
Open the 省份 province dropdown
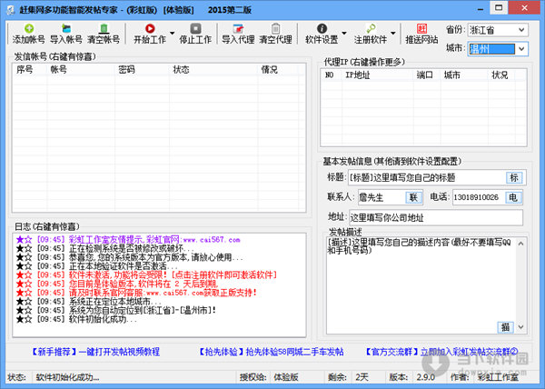(521, 30)
